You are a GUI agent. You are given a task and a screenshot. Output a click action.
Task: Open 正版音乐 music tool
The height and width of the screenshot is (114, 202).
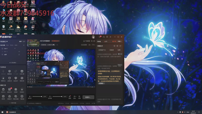click(x=22, y=90)
